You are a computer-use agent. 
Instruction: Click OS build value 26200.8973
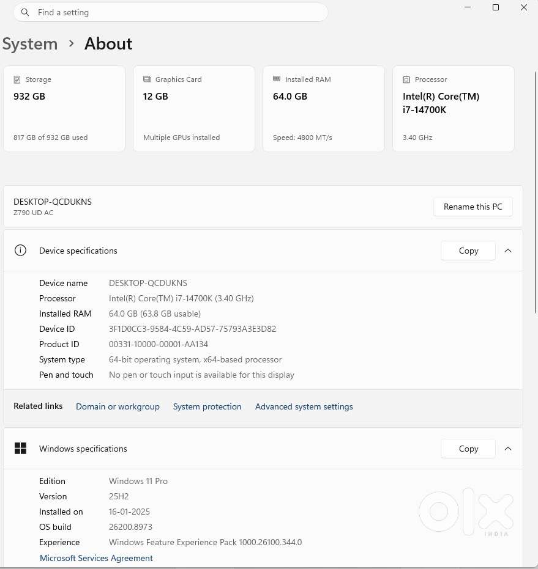tap(130, 527)
